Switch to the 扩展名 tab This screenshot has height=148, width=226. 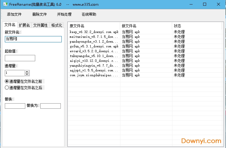(x=24, y=25)
